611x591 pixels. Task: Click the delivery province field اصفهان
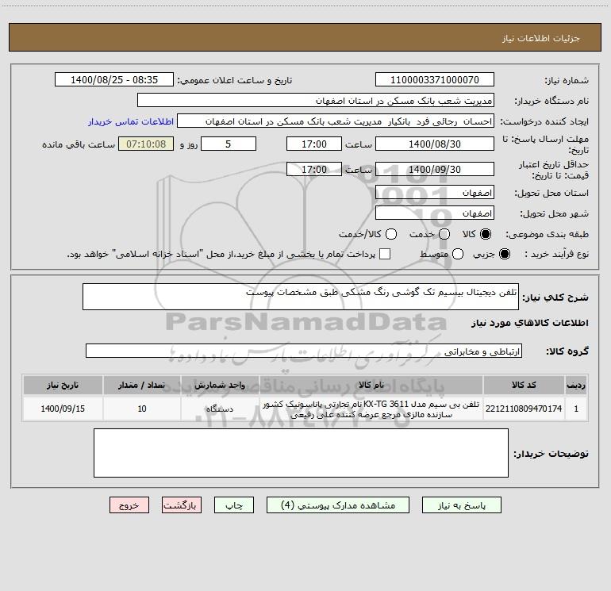click(x=435, y=193)
